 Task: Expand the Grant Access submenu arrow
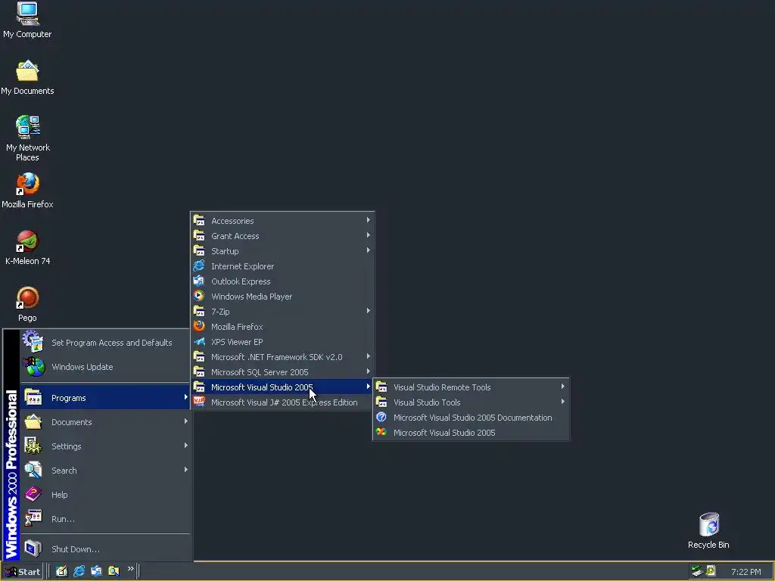[x=369, y=236]
